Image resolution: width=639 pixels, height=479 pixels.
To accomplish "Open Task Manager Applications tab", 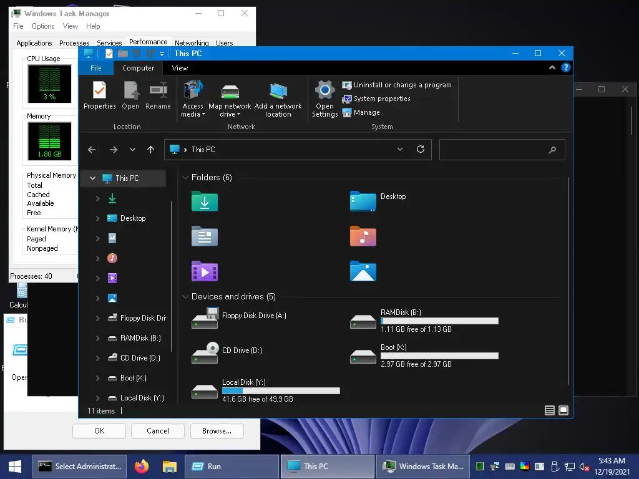I will [34, 43].
